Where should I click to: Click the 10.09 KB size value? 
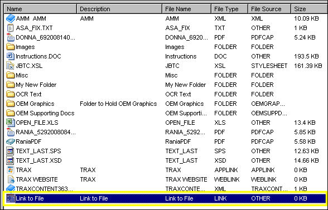click(x=306, y=18)
